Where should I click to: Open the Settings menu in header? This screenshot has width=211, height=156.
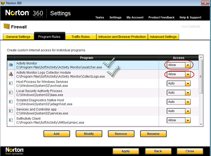click(x=115, y=17)
